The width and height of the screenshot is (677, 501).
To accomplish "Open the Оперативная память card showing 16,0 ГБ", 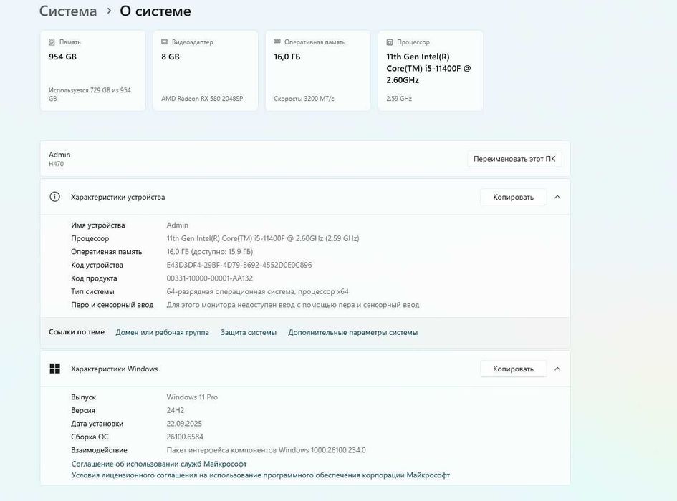I will [x=318, y=71].
